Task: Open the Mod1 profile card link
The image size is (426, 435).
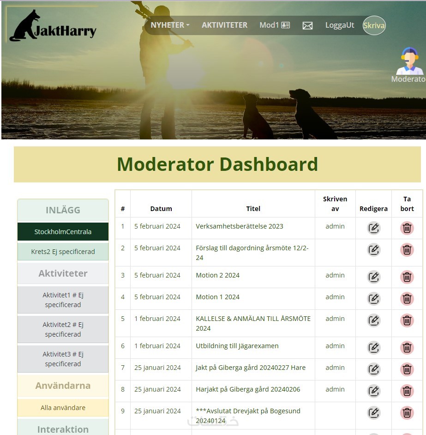Action: tap(275, 25)
